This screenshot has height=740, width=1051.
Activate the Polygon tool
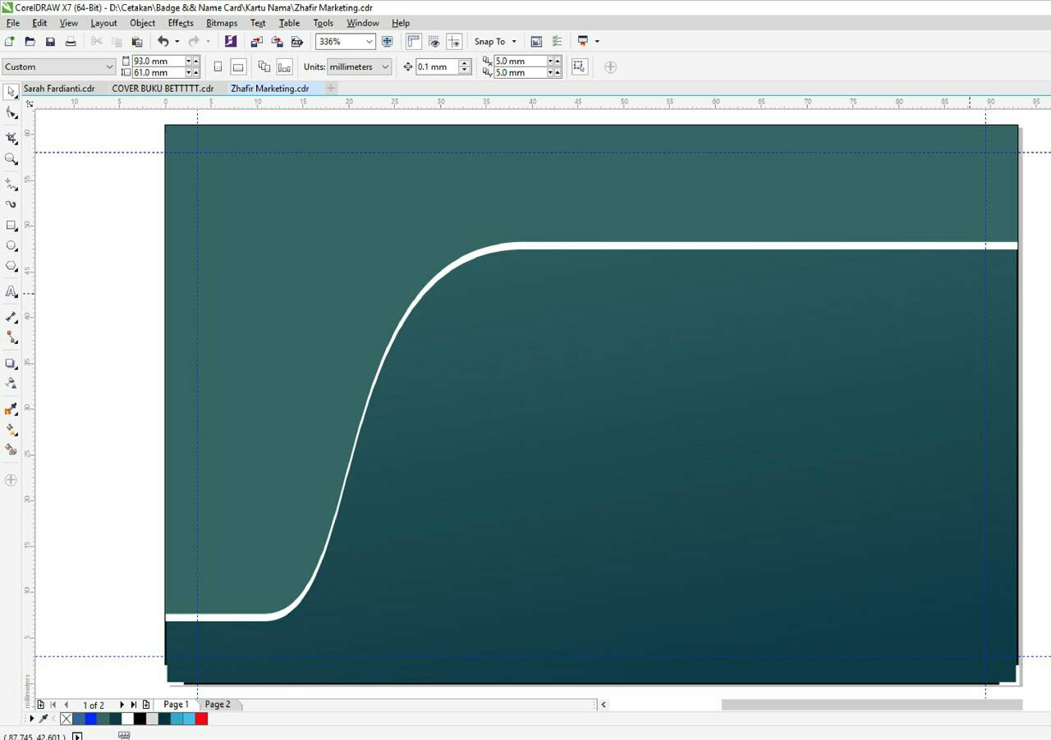point(11,267)
